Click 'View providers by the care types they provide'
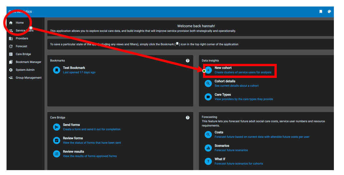Screen dimensions: 344x175 click(x=244, y=99)
